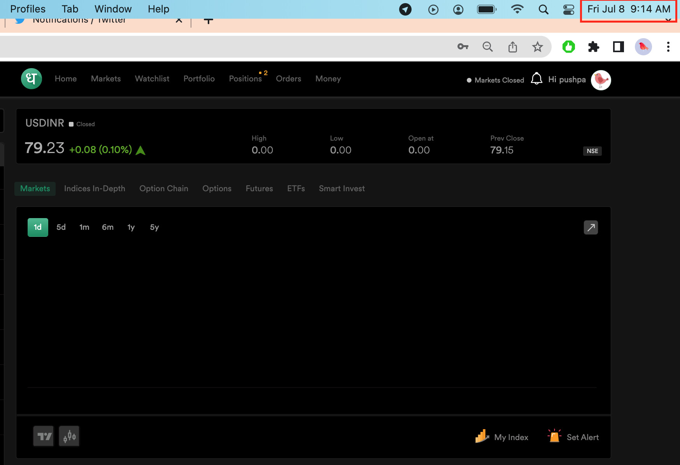Click the share page icon
Viewport: 680px width, 465px height.
(x=512, y=47)
